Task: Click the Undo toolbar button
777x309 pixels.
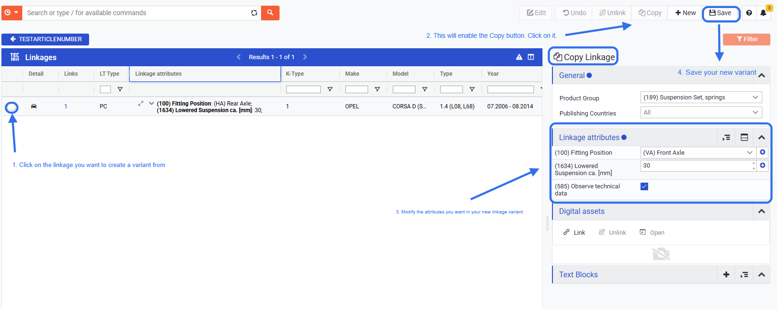Action: click(x=574, y=13)
